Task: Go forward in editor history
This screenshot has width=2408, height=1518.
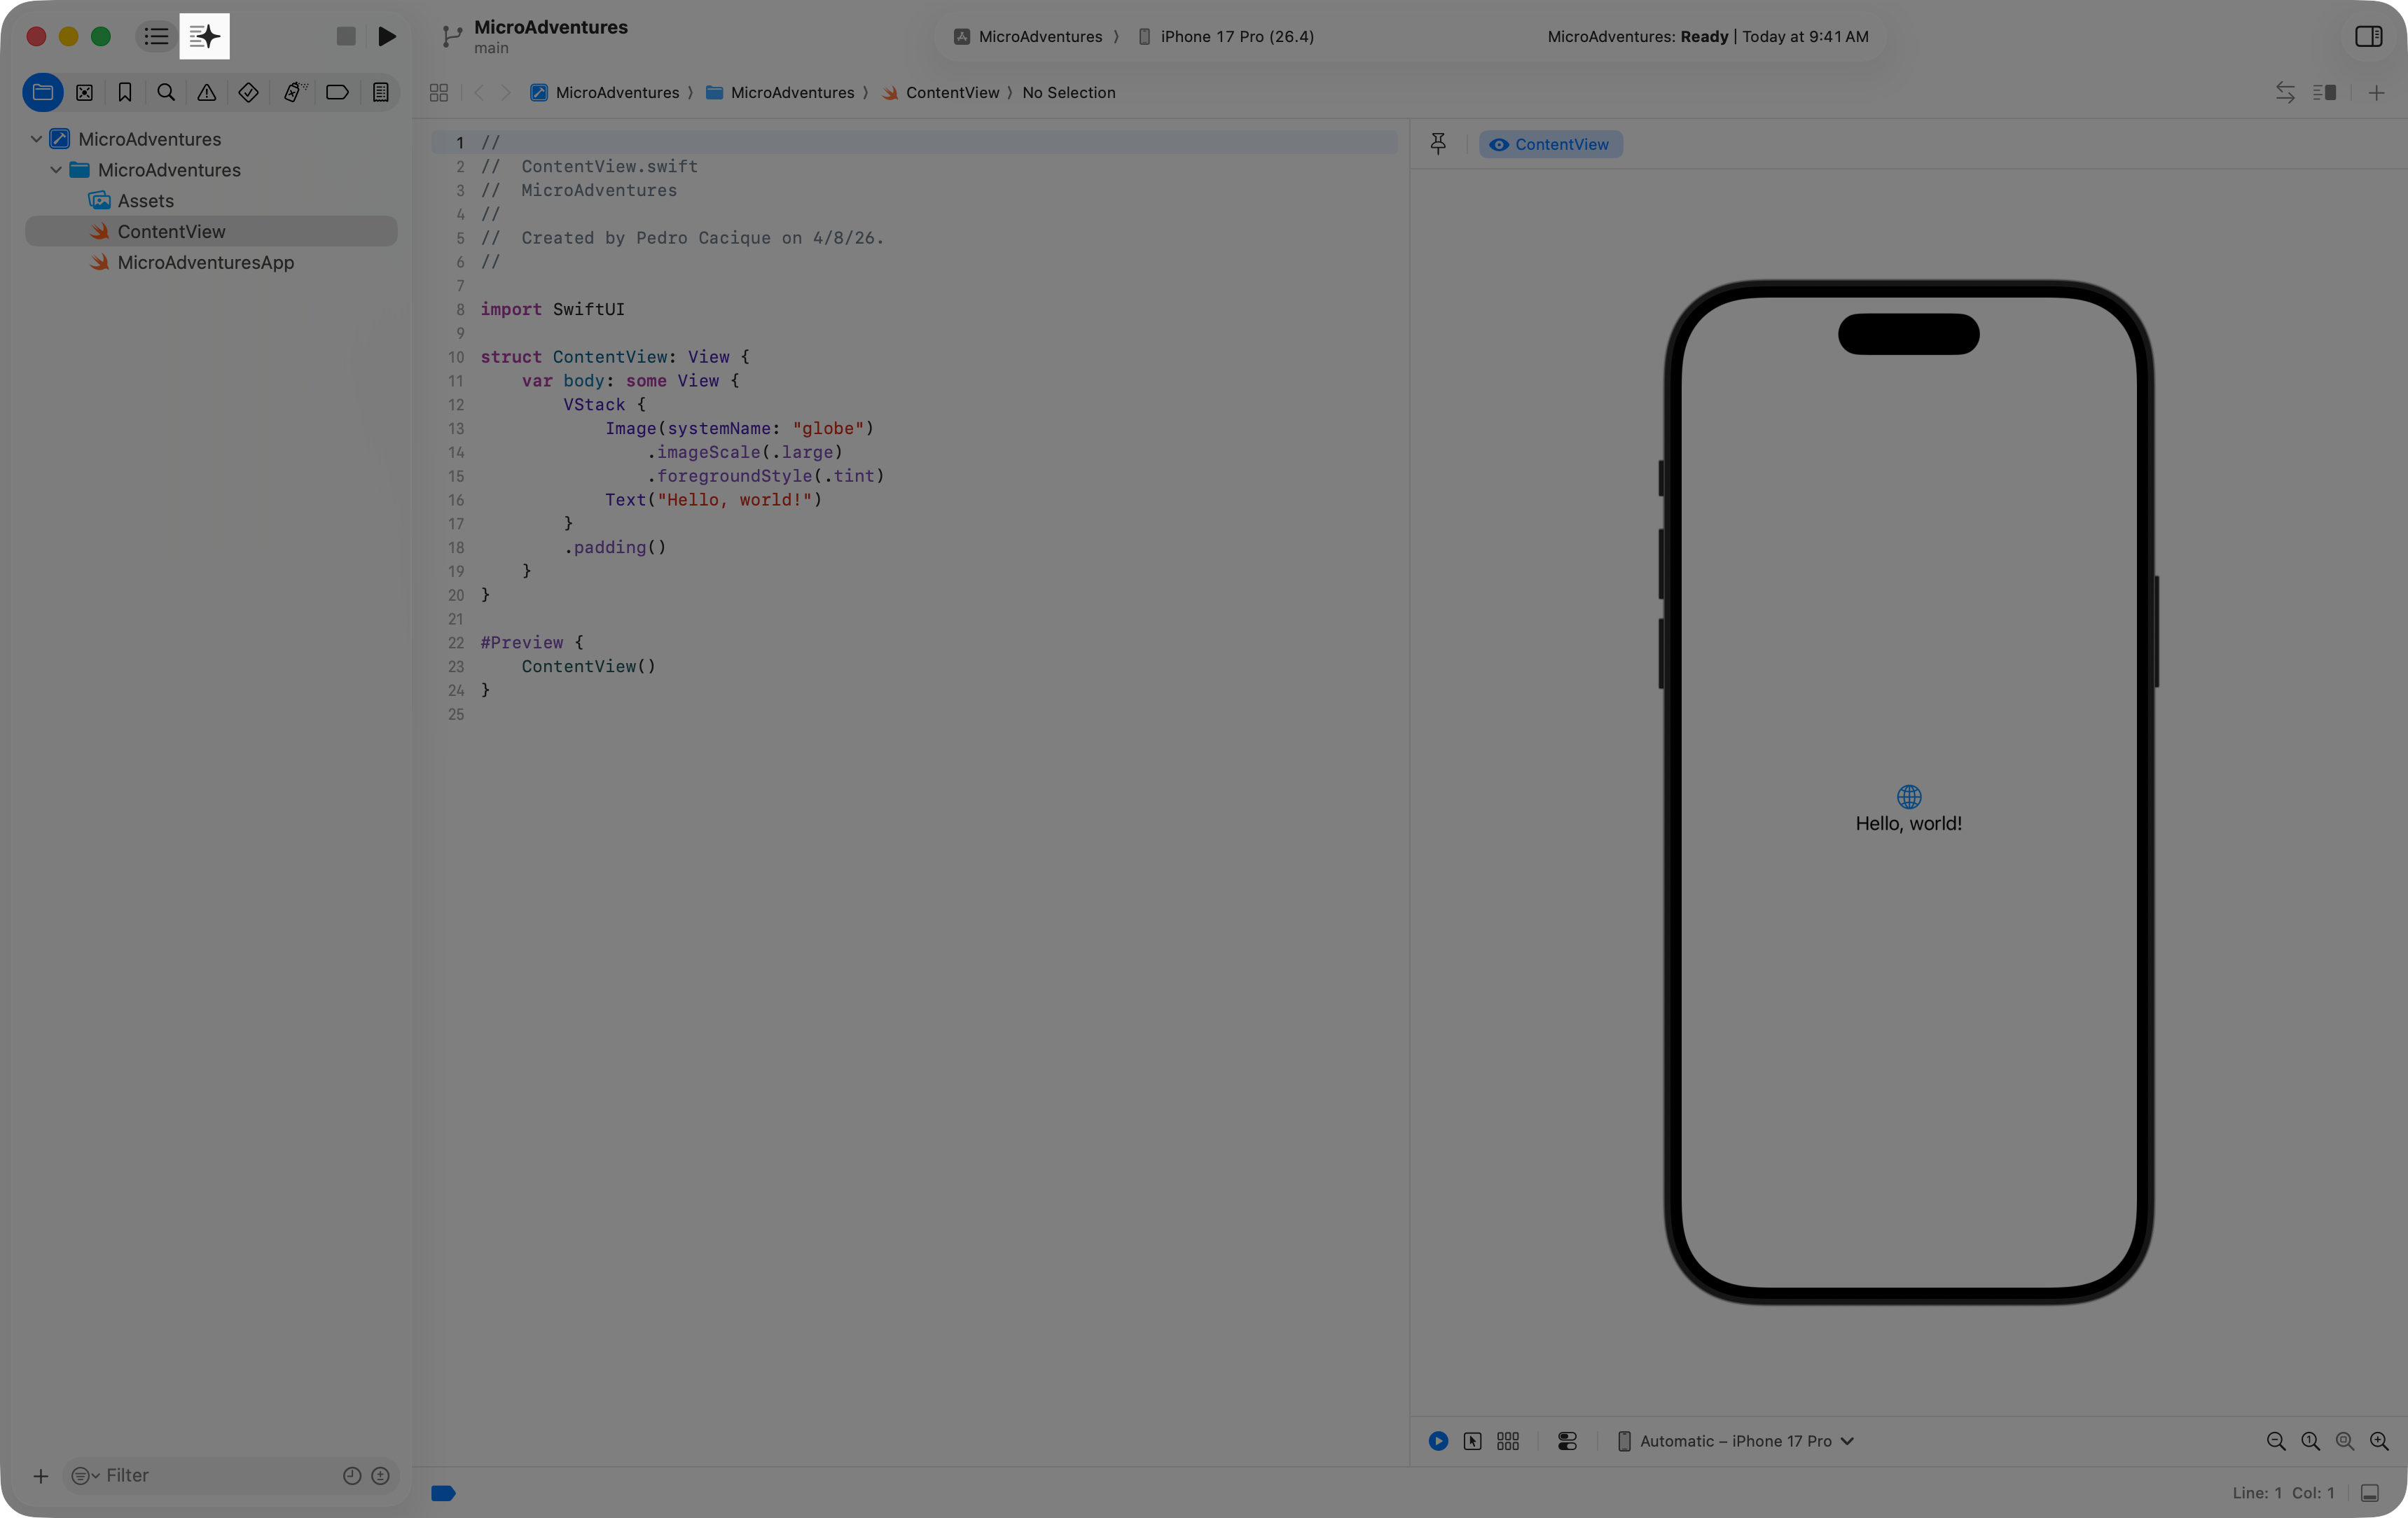Action: coord(506,92)
